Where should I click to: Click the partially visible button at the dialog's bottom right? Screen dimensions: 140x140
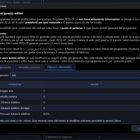coord(136,128)
